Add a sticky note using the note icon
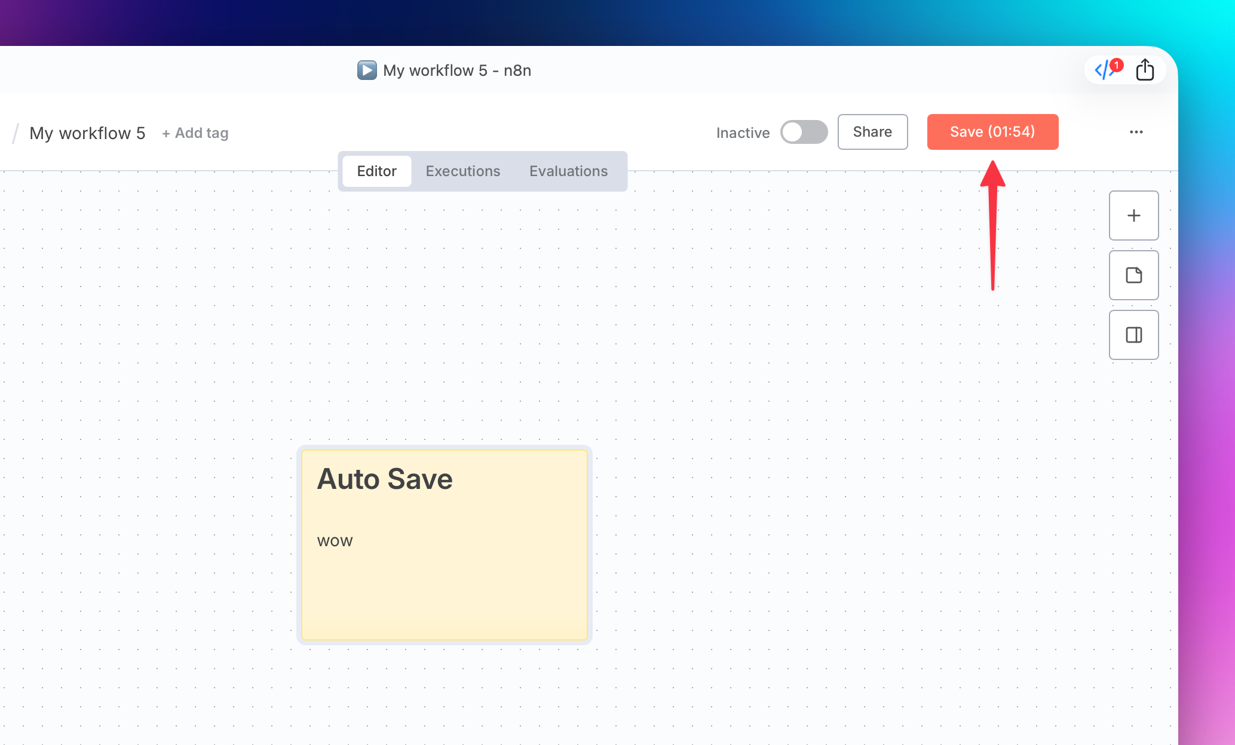 (x=1133, y=275)
